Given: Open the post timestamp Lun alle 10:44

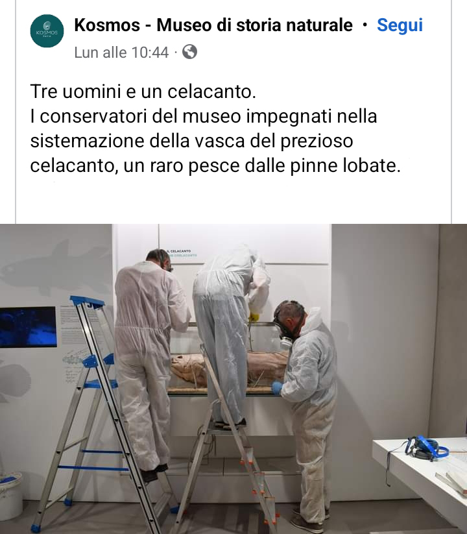Looking at the screenshot, I should click(x=121, y=53).
